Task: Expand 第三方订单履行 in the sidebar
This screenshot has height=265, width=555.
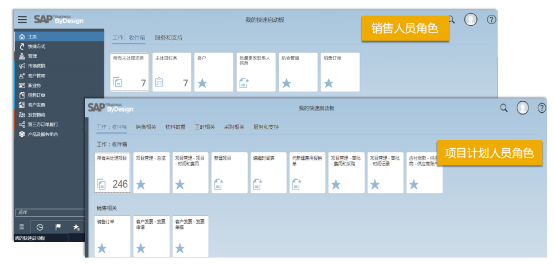Action: pyautogui.click(x=42, y=124)
